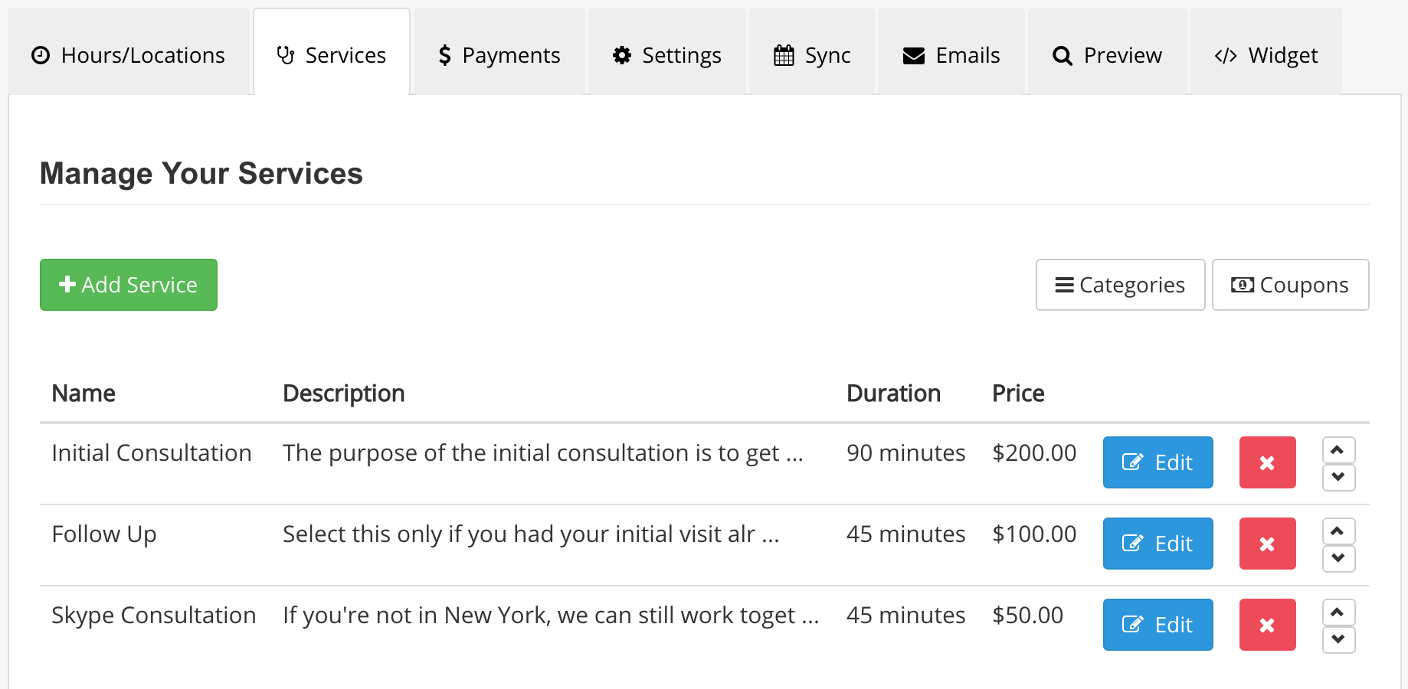
Task: Delete the Follow Up service
Action: [x=1267, y=544]
